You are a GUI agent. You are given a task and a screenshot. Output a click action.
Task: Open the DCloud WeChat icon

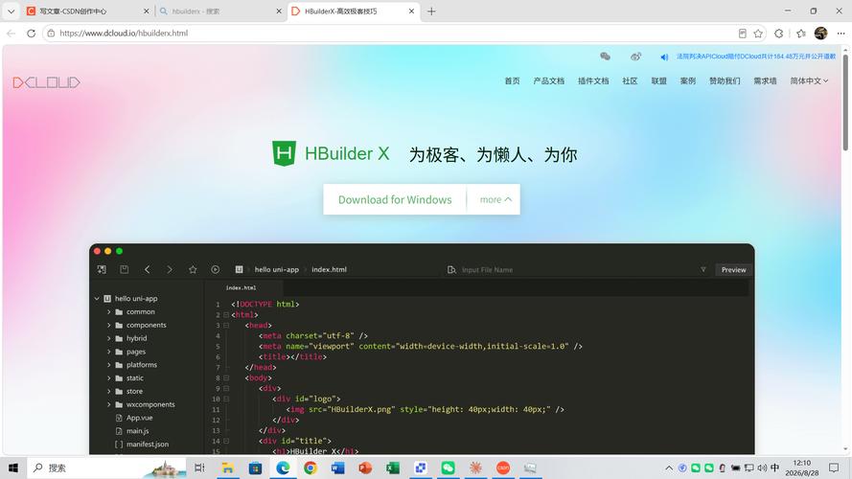coord(605,56)
